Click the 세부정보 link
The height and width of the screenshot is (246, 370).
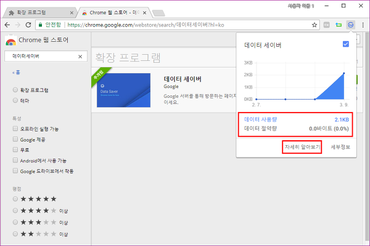[340, 147]
